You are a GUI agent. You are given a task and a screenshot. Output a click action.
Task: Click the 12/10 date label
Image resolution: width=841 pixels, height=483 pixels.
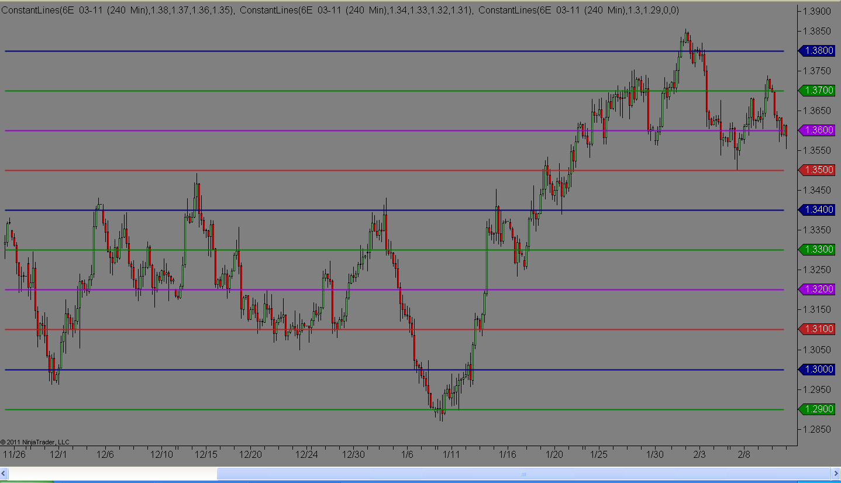[x=161, y=454]
